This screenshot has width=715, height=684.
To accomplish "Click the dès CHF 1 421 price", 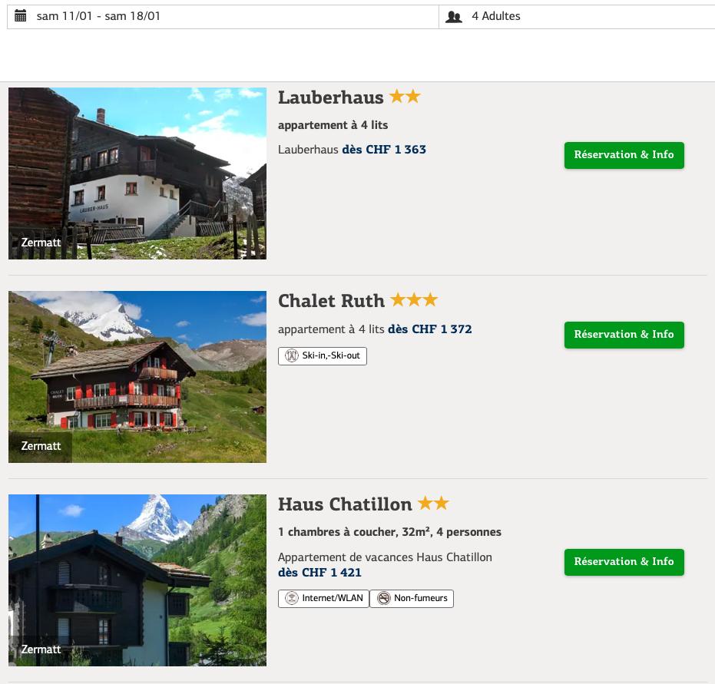I will 319,573.
